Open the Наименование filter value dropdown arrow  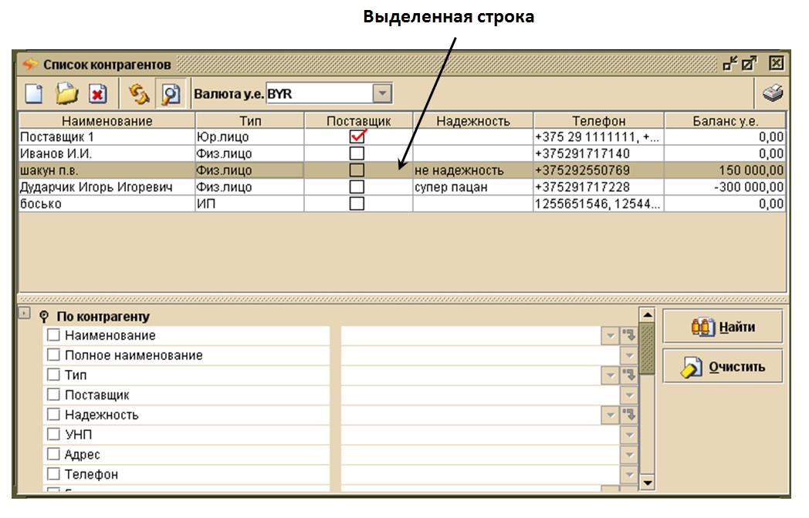[x=611, y=336]
